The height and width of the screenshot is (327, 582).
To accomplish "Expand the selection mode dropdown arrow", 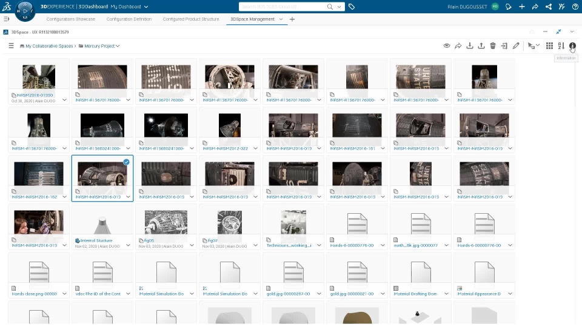I will point(538,46).
